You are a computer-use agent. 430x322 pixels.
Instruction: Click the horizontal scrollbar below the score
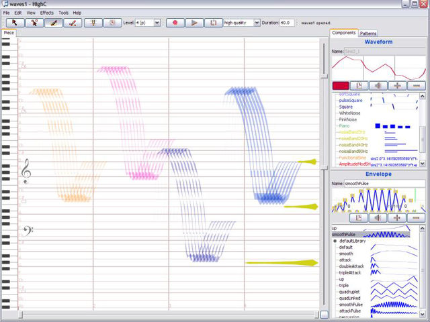169,315
